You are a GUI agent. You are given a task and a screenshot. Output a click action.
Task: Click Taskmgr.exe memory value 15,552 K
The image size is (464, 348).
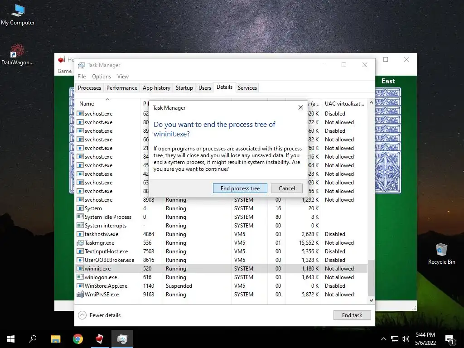(309, 243)
